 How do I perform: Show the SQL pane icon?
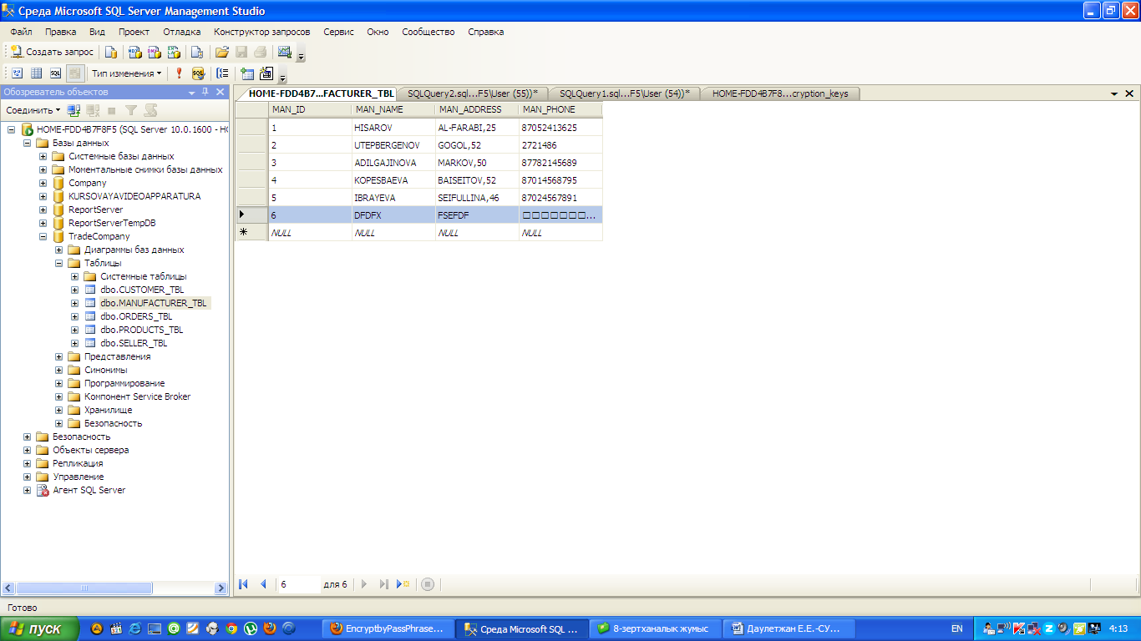point(55,73)
